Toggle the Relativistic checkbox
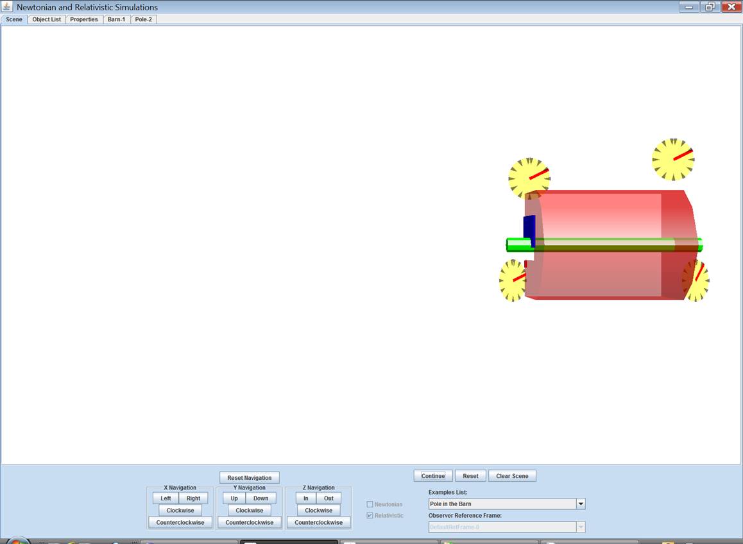743x544 pixels. coord(370,516)
